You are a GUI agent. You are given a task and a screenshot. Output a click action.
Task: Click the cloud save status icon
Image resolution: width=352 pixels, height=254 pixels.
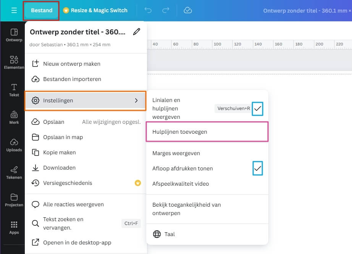188,10
